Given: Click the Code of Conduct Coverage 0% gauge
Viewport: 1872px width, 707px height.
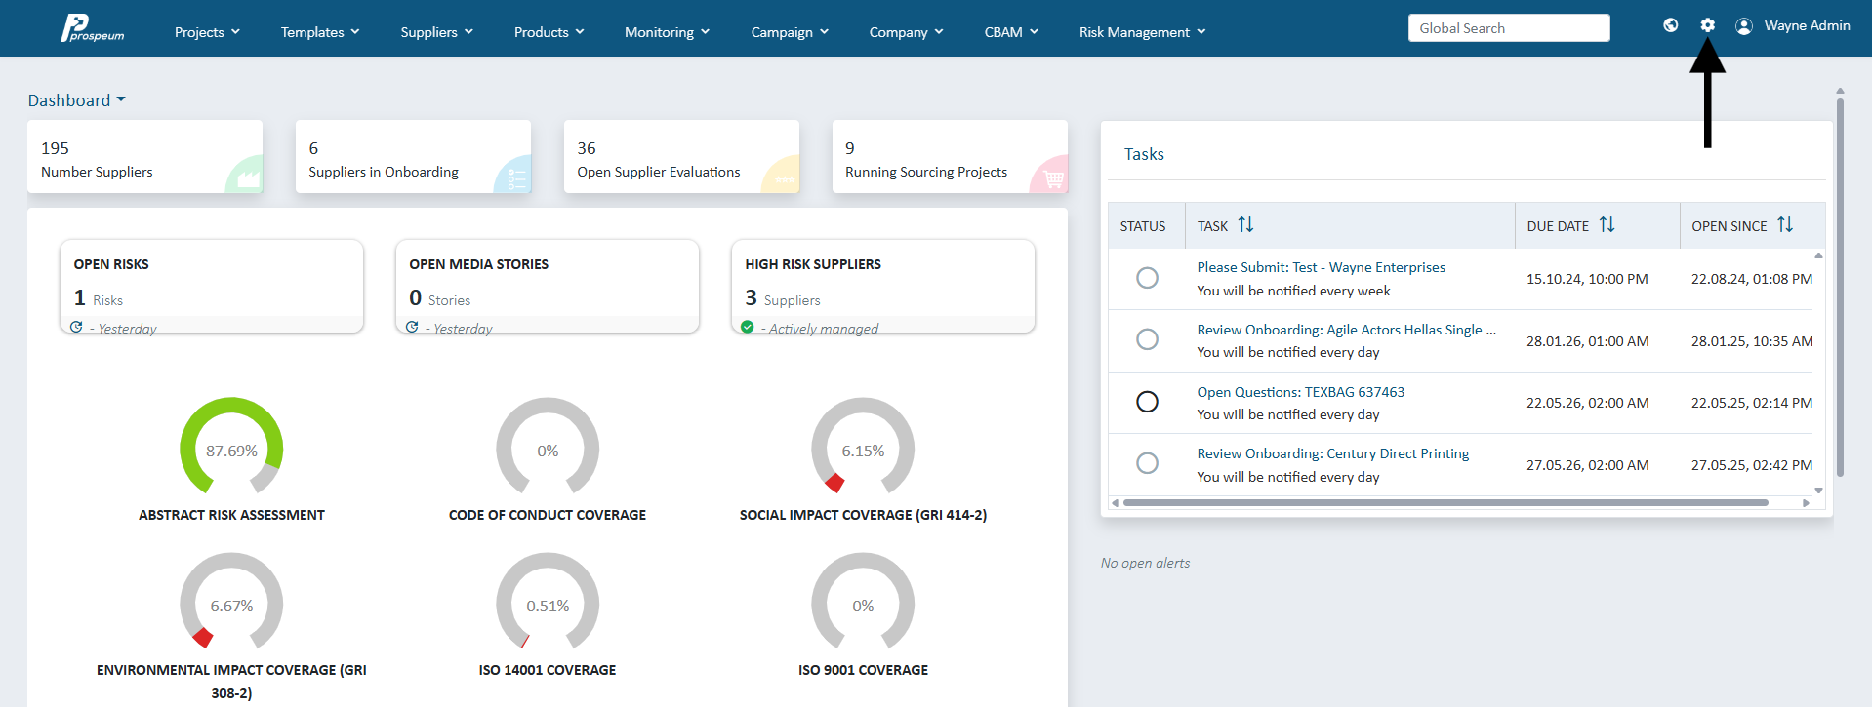Looking at the screenshot, I should tap(548, 446).
